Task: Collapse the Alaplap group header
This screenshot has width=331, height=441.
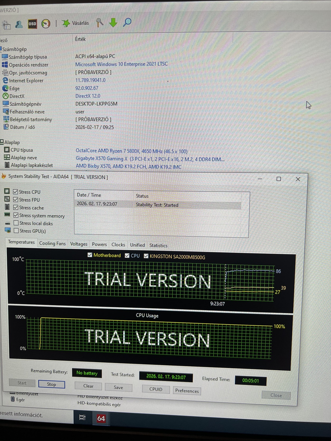Action: (x=10, y=142)
